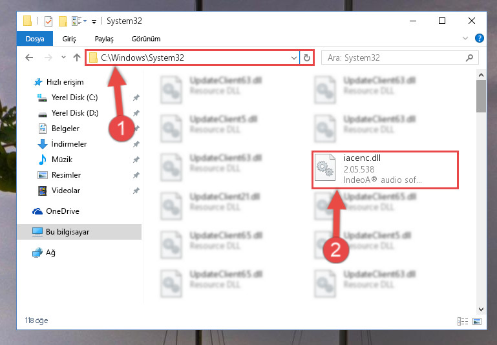Click the search magnifier icon
The image size is (497, 345).
pyautogui.click(x=469, y=57)
